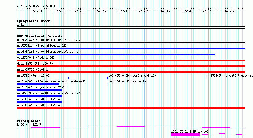Viewport: 253px width, 138px height.
Task: Click the 46566k ruler tick label
Action: click(x=123, y=12)
